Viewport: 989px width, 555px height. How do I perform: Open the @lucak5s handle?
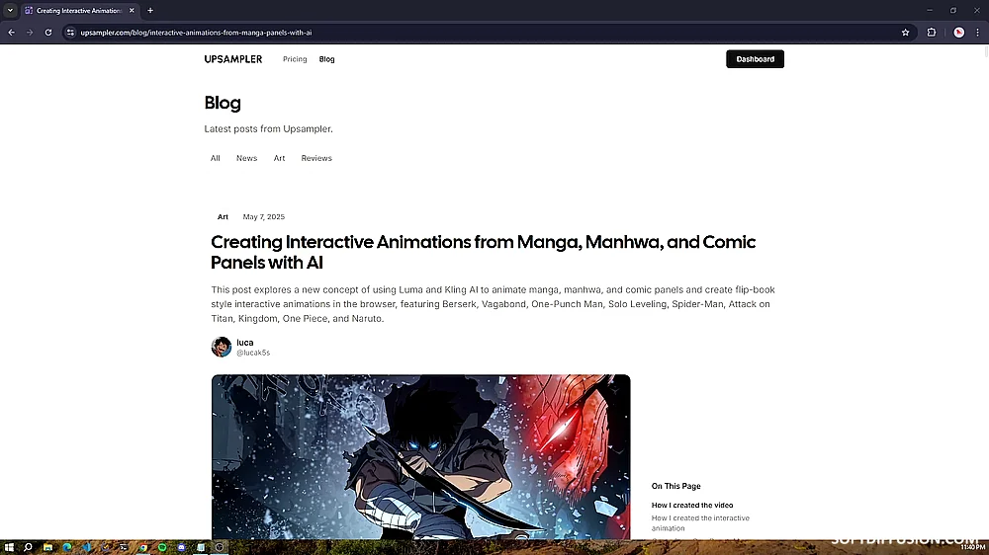point(253,353)
